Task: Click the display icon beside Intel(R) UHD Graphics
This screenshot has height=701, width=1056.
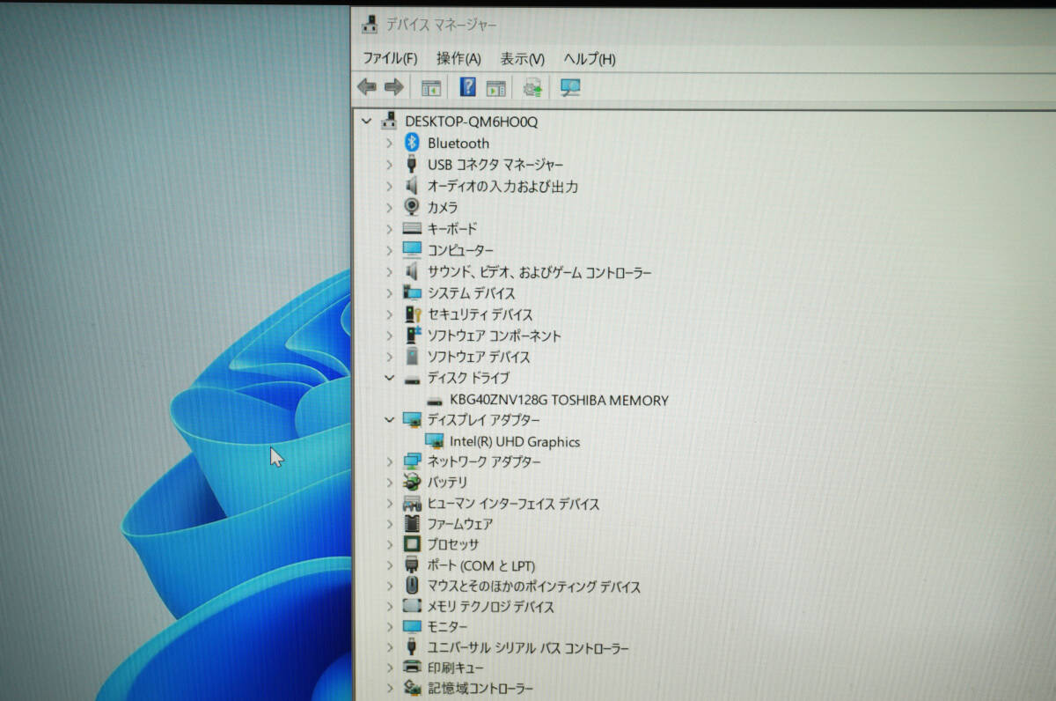Action: click(435, 441)
